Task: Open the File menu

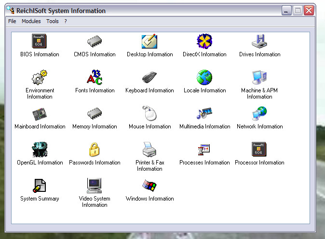Action: (12, 21)
